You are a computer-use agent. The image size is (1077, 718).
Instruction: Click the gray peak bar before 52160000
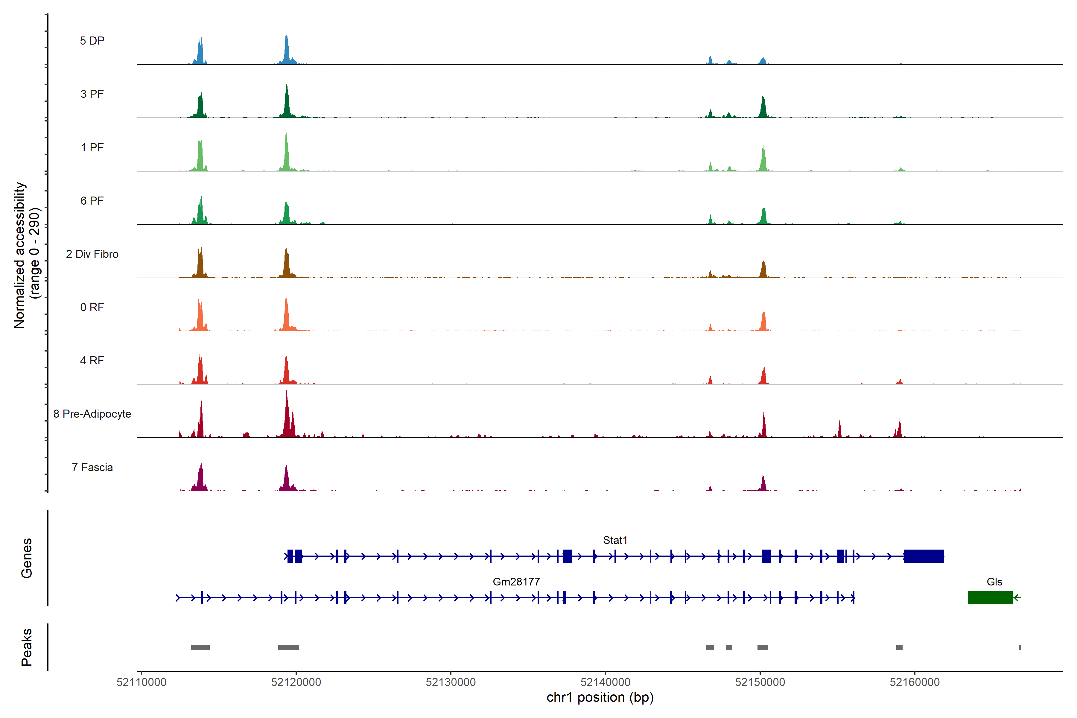(x=899, y=647)
